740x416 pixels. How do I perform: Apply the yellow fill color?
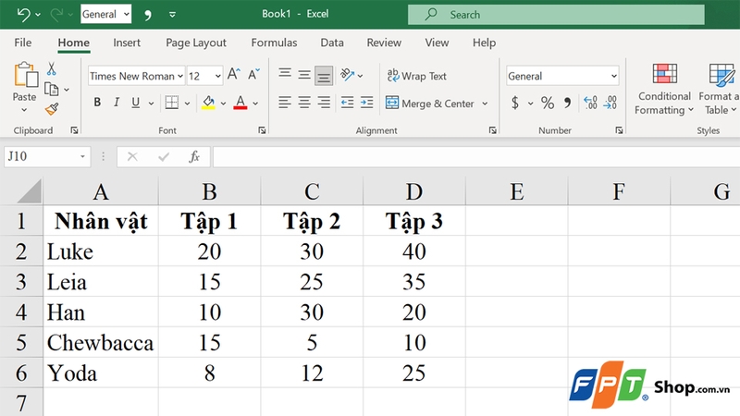point(208,103)
